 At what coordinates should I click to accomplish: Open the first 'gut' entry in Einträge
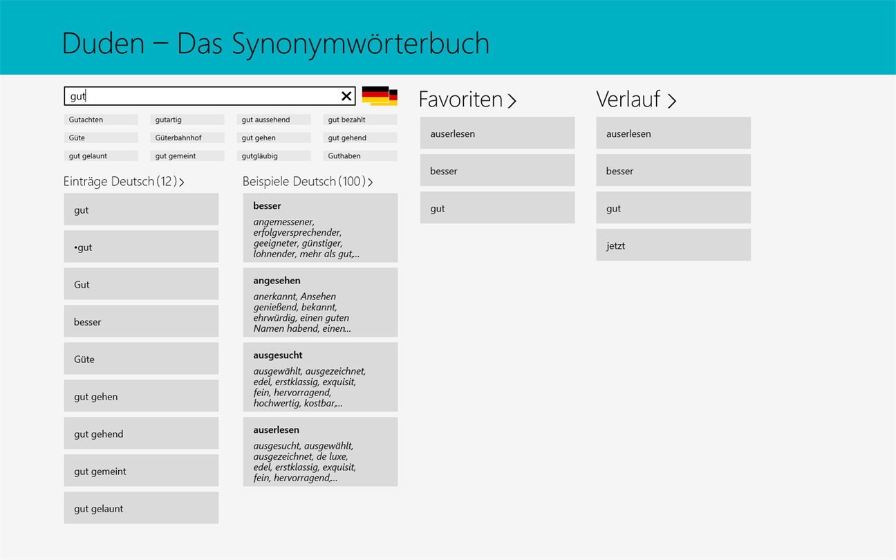(x=141, y=209)
